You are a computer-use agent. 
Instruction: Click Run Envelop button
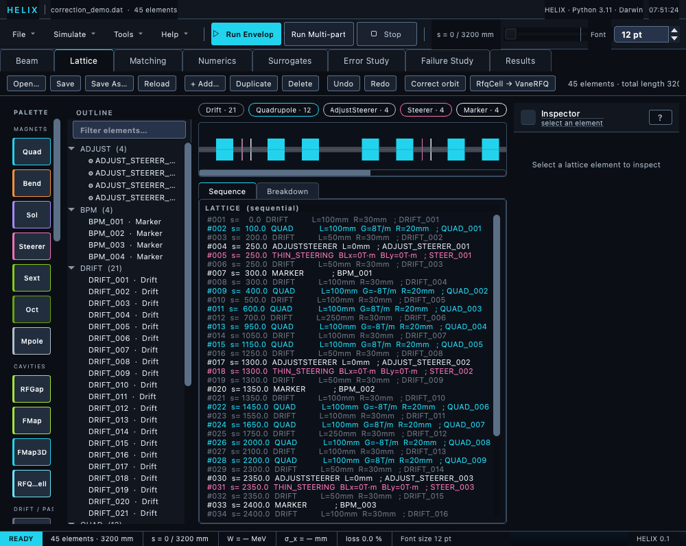[246, 34]
